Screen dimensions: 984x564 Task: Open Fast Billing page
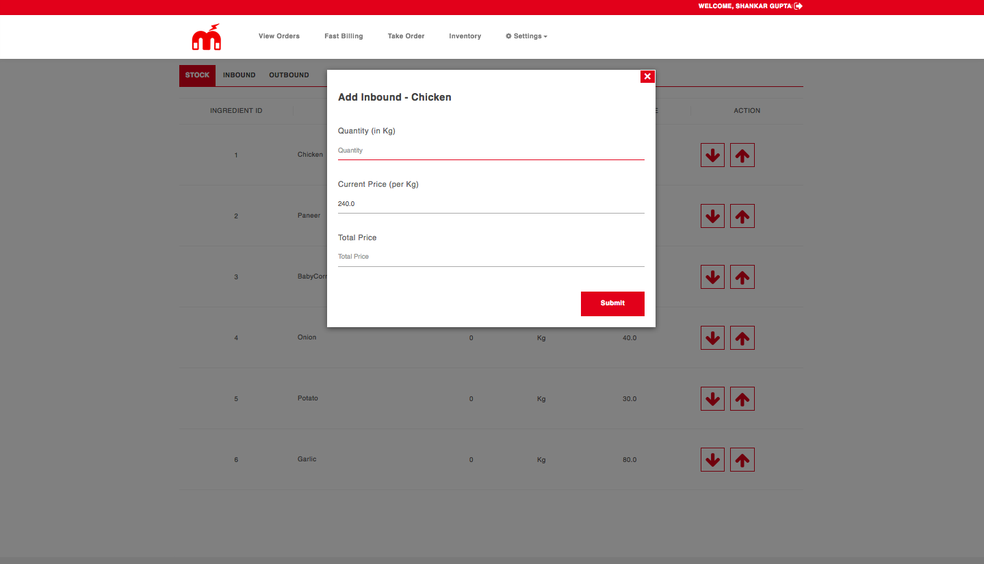pyautogui.click(x=344, y=36)
